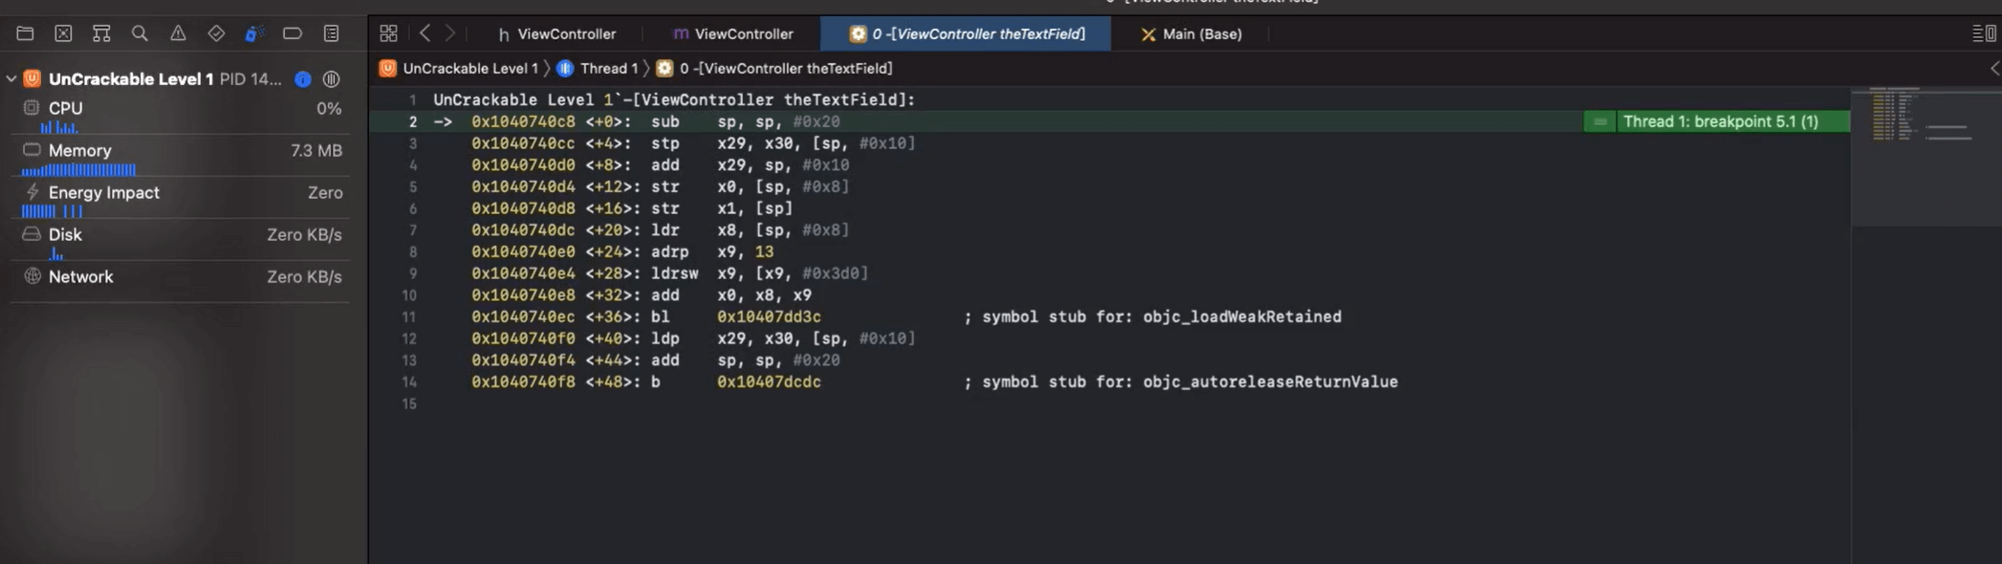The image size is (2002, 564).
Task: Collapse the UnCrackable Level 1 process tree
Action: pos(11,79)
